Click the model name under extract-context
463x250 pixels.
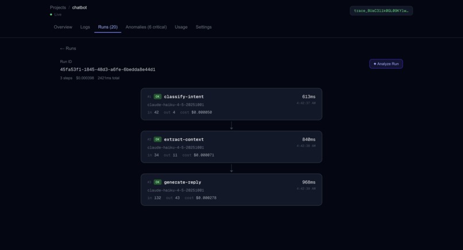(176, 147)
